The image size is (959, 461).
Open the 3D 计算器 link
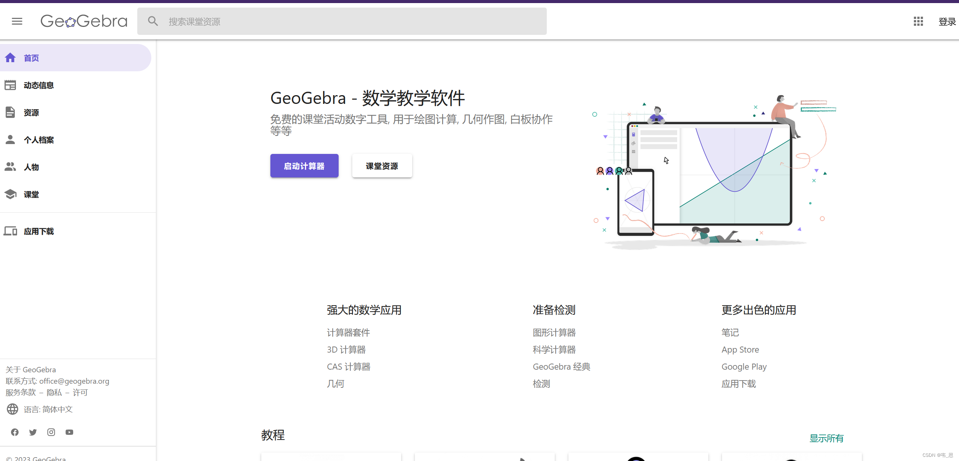tap(346, 350)
